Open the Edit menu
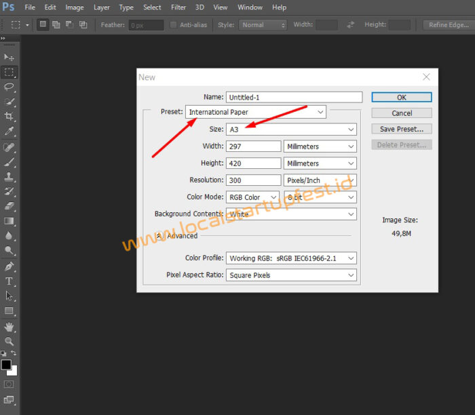 pyautogui.click(x=50, y=7)
